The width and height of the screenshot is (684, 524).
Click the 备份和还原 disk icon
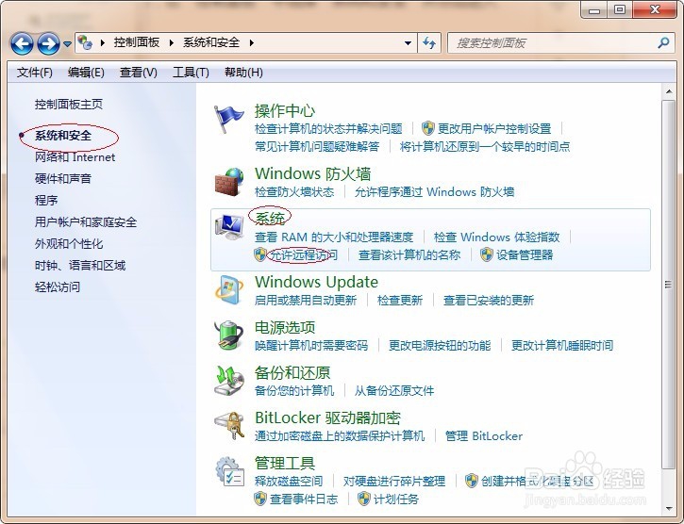pos(229,381)
